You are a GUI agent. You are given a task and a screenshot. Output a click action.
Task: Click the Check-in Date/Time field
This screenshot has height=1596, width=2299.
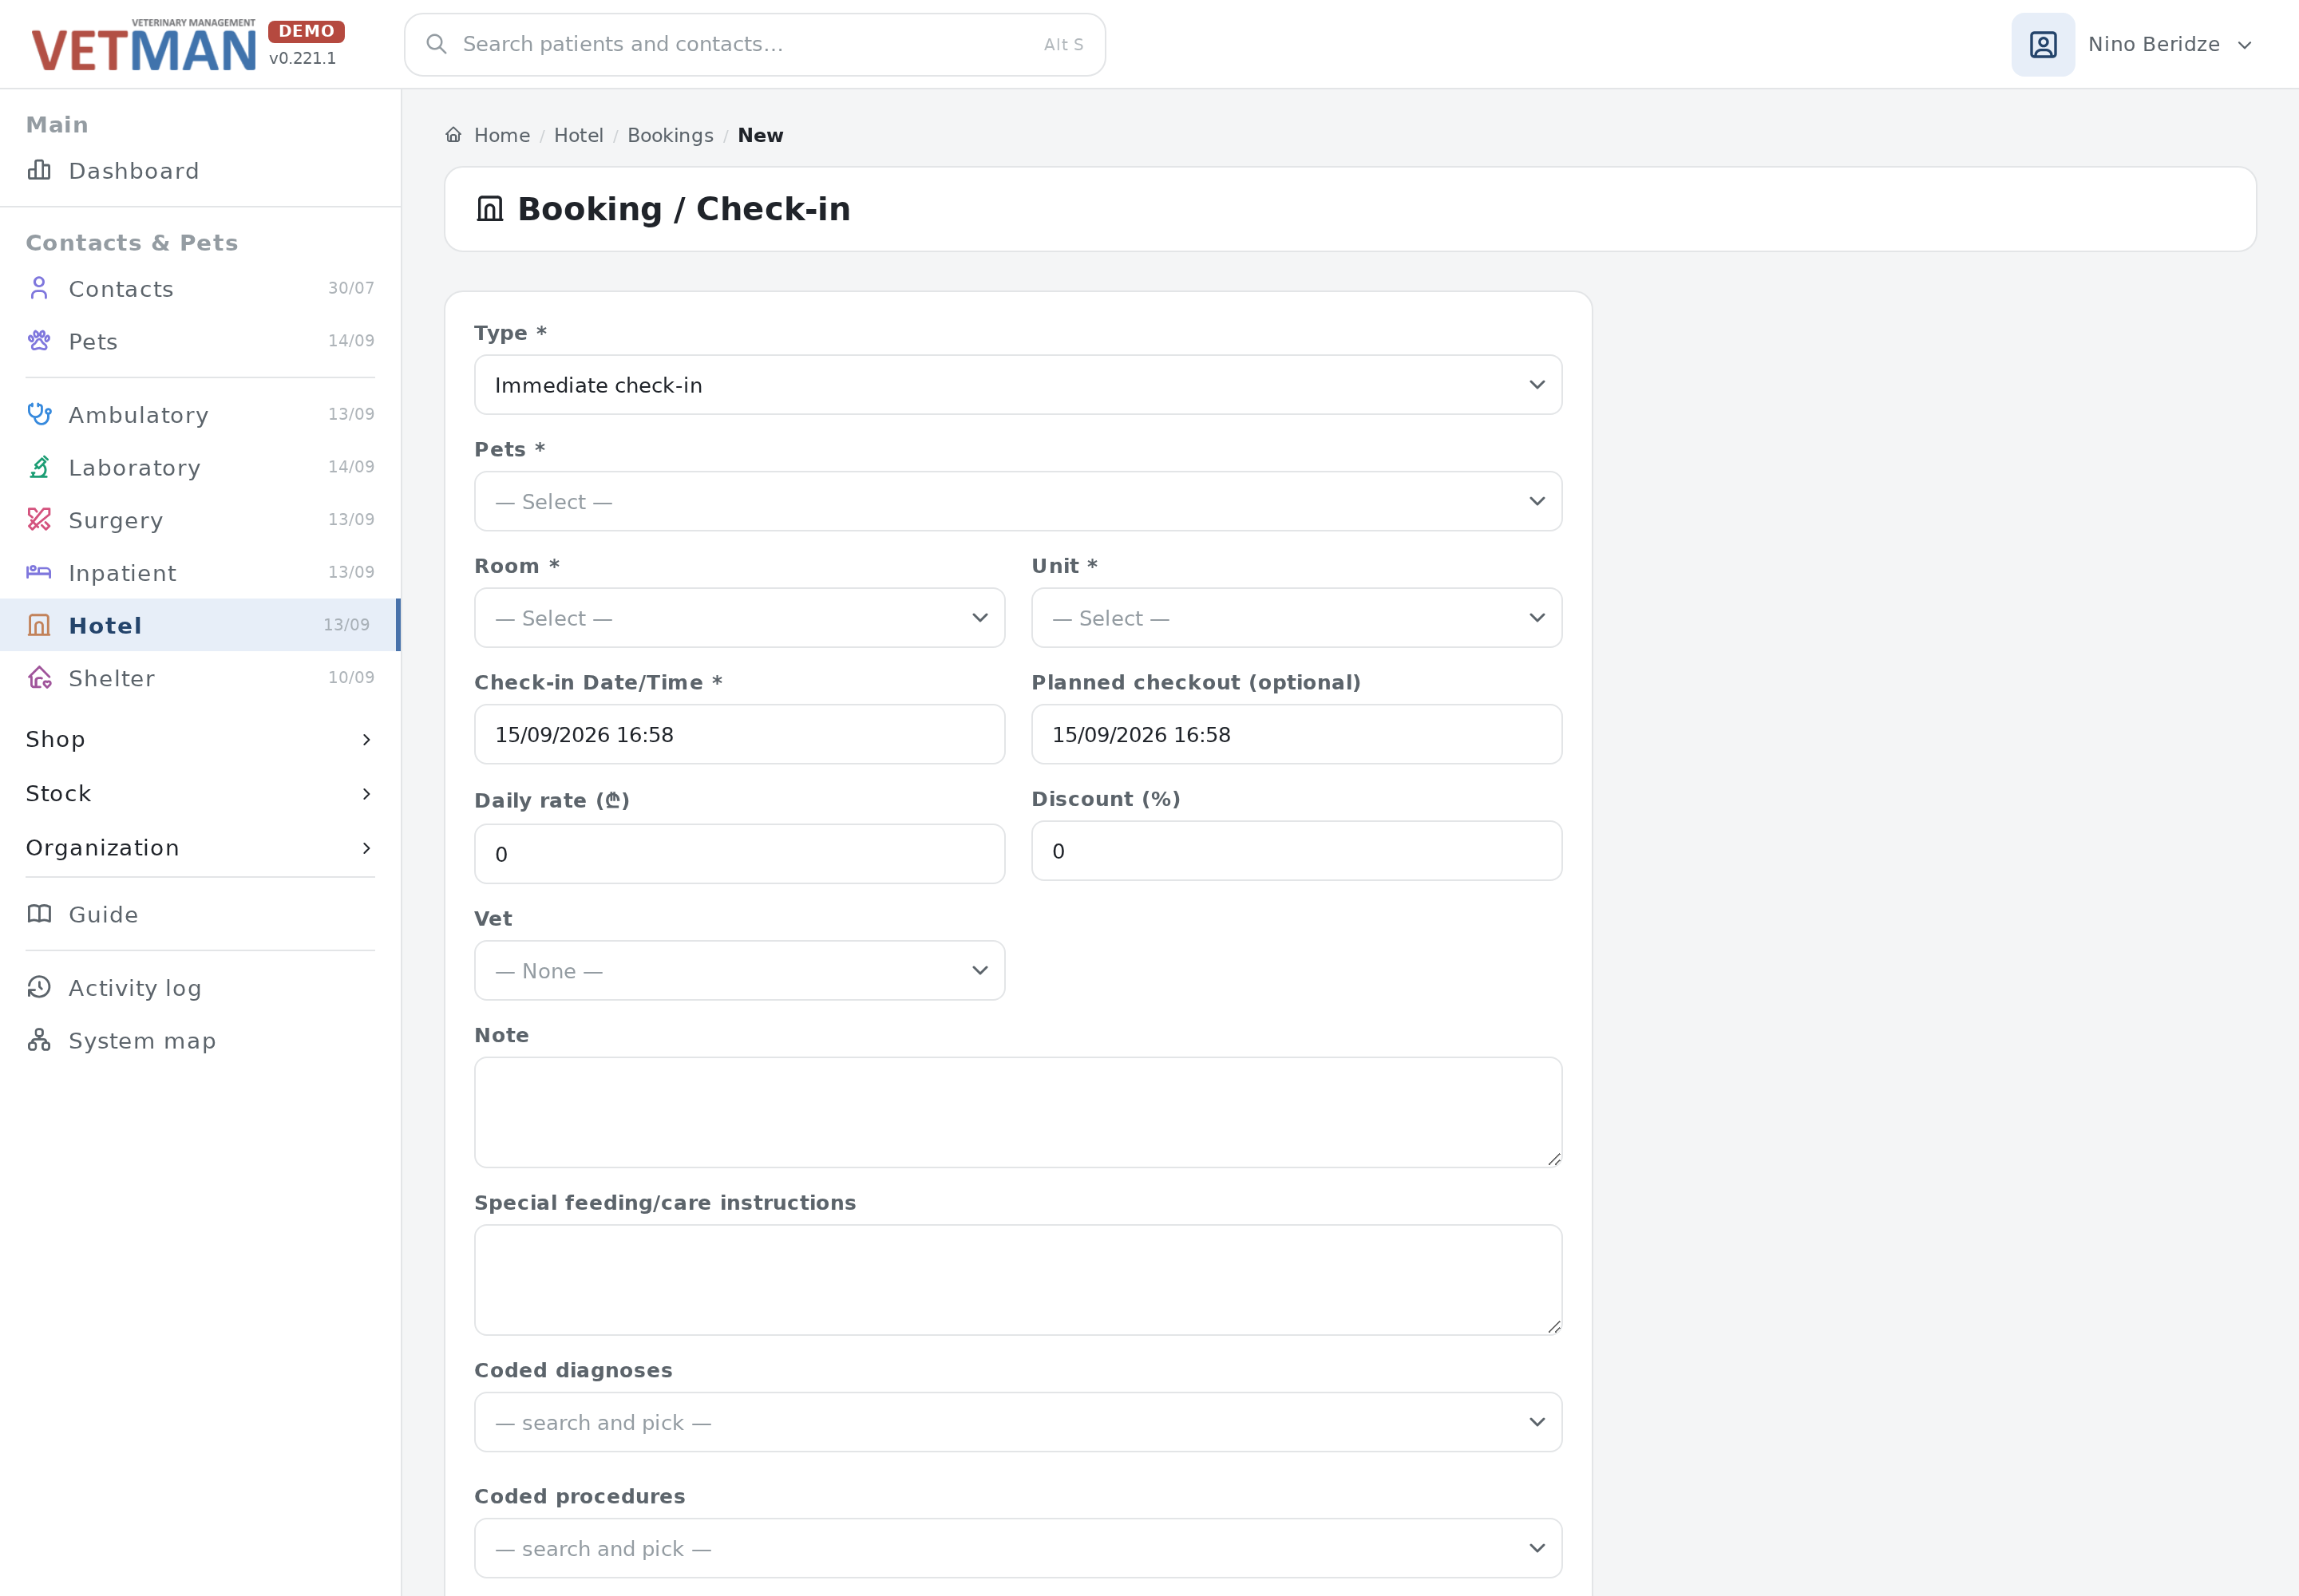tap(739, 734)
